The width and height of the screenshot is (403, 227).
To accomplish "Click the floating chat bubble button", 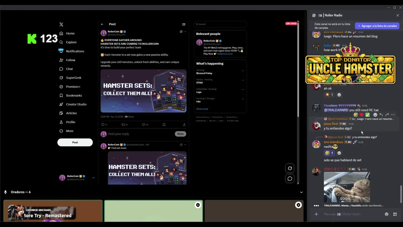I will coord(290,179).
